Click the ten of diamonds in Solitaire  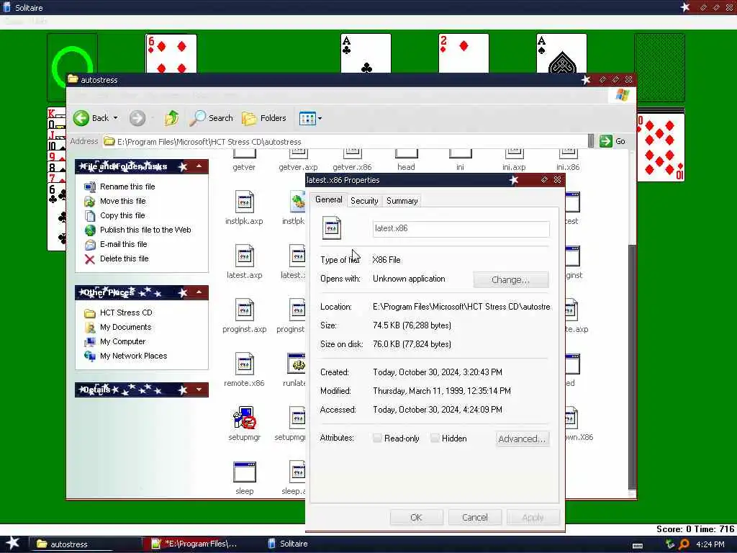(661, 148)
